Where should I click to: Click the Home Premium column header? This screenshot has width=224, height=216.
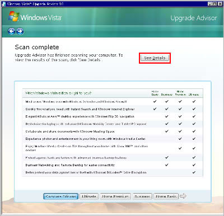(180, 93)
